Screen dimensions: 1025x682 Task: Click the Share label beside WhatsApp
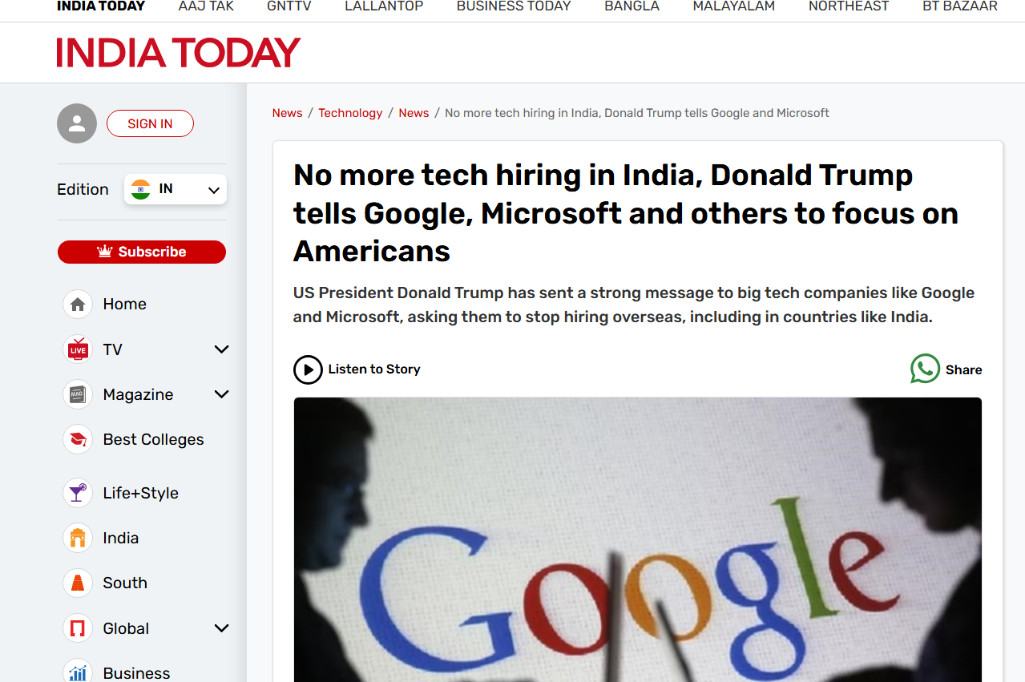tap(963, 369)
